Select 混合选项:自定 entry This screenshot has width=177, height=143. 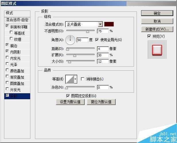17,20
